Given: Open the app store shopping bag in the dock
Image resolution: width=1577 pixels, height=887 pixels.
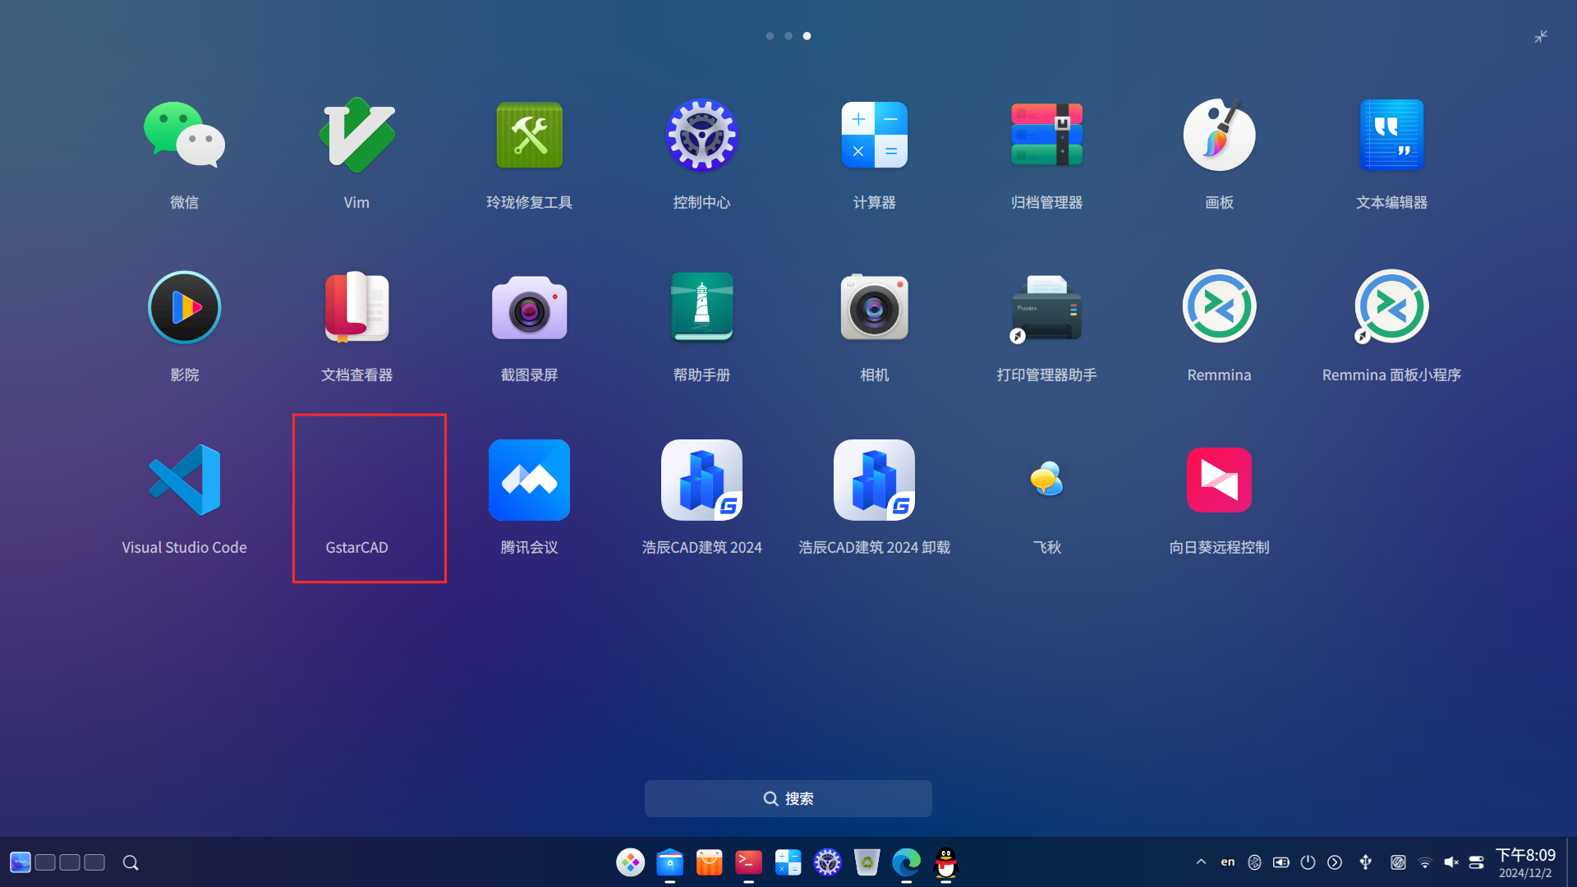Looking at the screenshot, I should pos(709,863).
